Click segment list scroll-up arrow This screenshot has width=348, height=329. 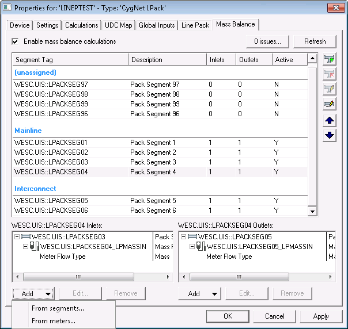tap(312, 59)
